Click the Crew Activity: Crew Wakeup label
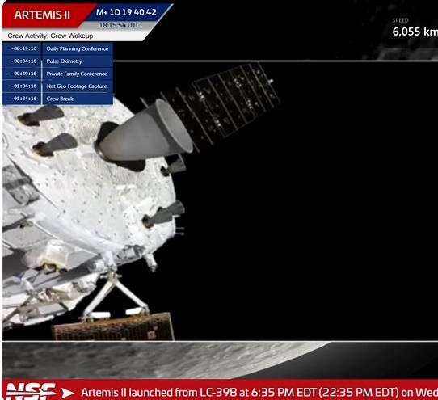Viewport: 438px width, 400px height. [50, 36]
